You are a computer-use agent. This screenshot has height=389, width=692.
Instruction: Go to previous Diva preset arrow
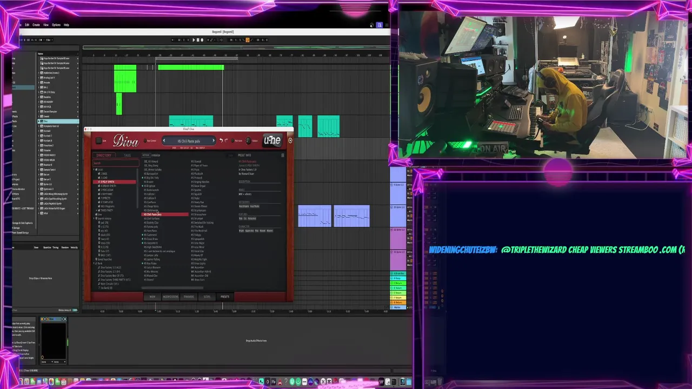pyautogui.click(x=164, y=140)
